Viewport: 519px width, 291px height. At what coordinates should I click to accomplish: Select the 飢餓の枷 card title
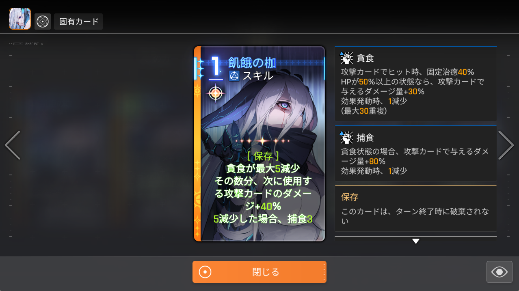pyautogui.click(x=252, y=63)
